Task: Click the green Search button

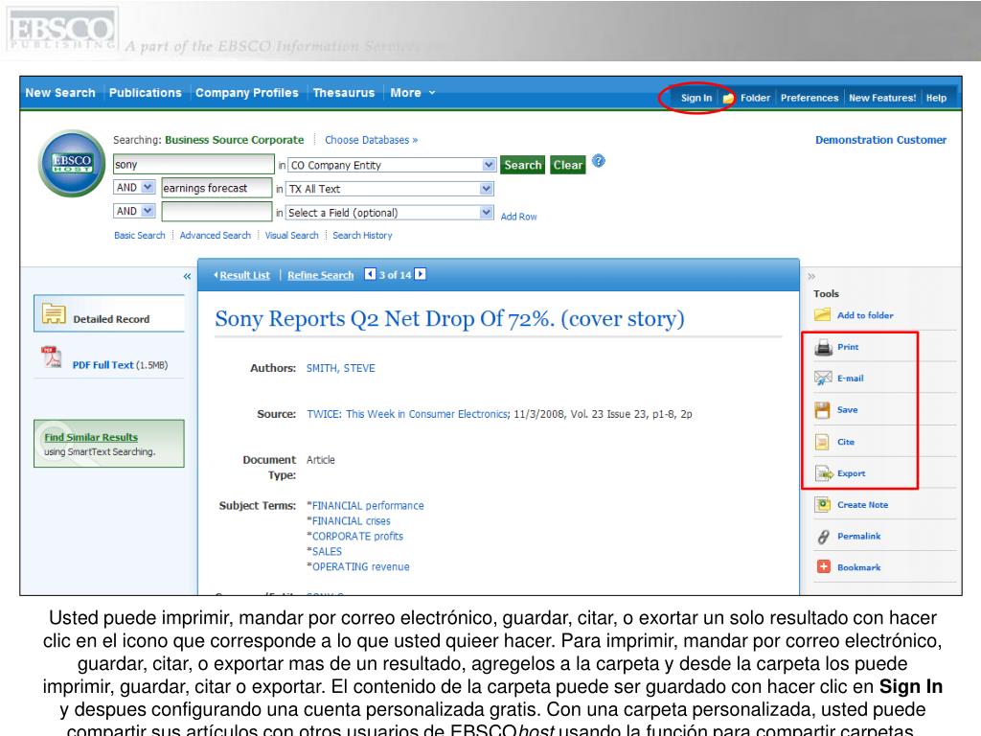Action: click(522, 165)
